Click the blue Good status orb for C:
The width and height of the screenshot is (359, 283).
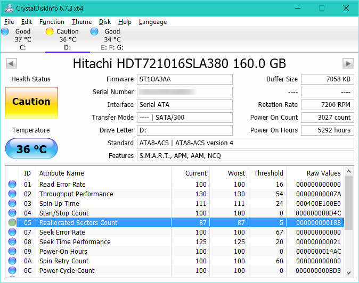(x=5, y=31)
